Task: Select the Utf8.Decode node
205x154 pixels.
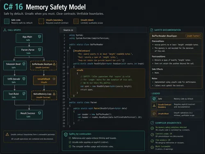Action: [x=15, y=80]
